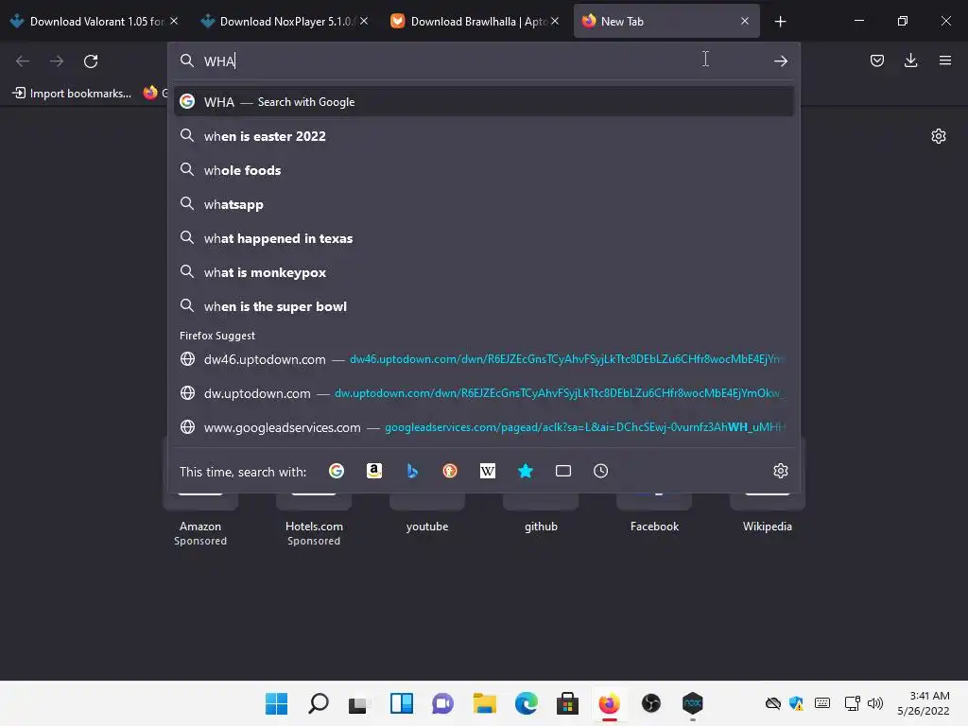Open new tab personalization gear
This screenshot has width=968, height=726.
pos(939,136)
